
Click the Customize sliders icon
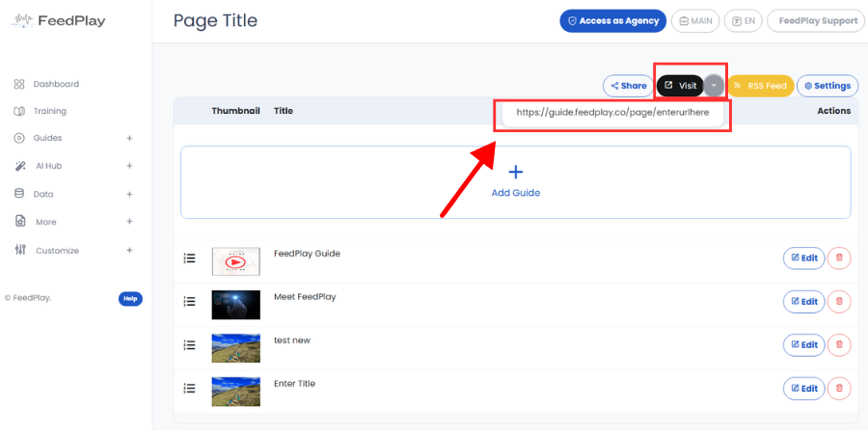20,250
